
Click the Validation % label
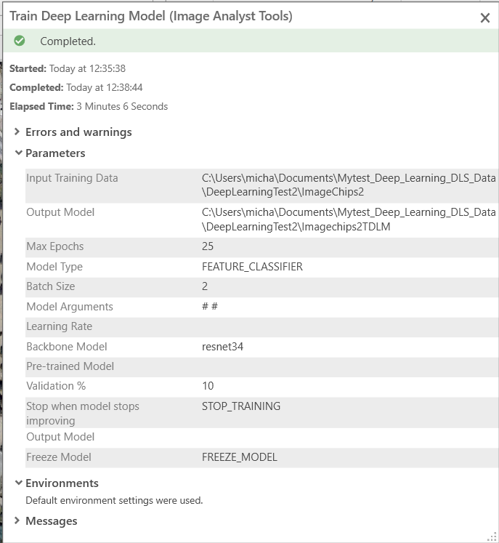coord(56,386)
